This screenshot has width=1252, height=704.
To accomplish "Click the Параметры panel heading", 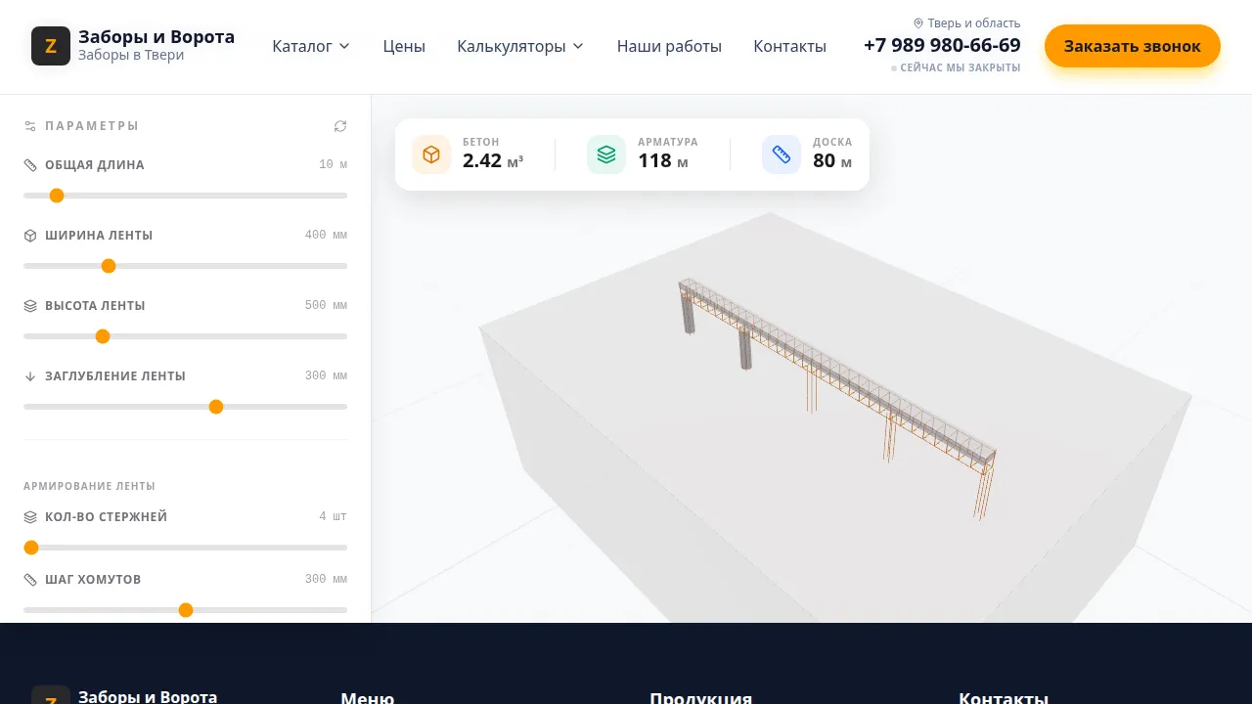I will click(x=92, y=126).
